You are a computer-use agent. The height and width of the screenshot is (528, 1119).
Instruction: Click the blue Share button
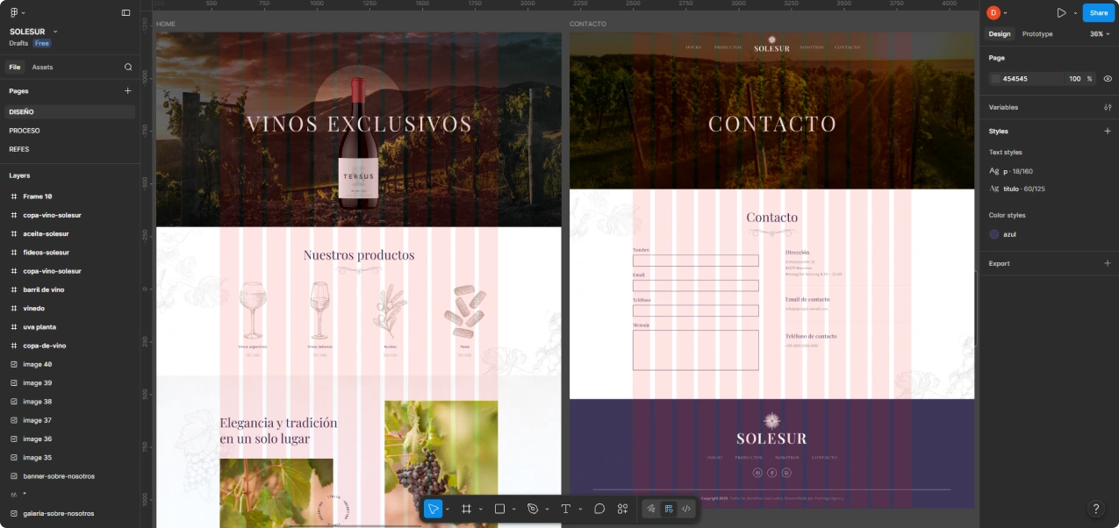point(1099,13)
